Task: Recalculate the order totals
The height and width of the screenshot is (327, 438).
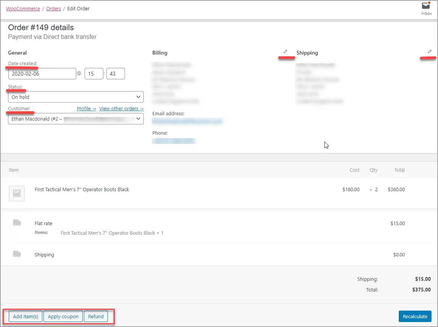Action: click(415, 316)
